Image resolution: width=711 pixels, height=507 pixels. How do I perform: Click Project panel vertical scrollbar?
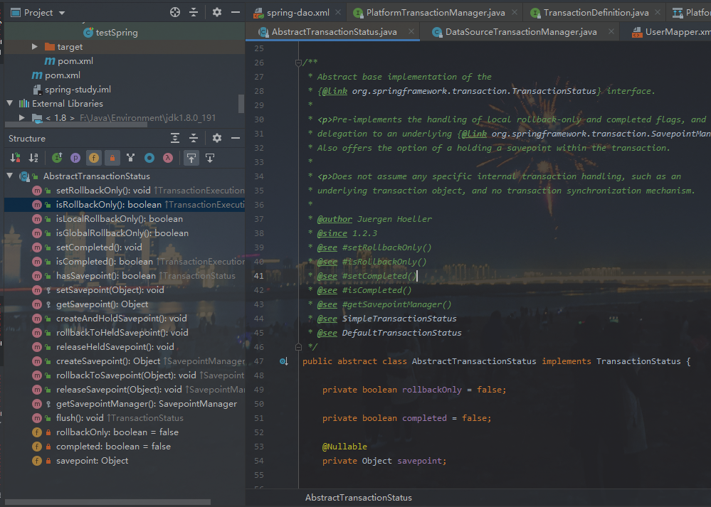[x=241, y=104]
